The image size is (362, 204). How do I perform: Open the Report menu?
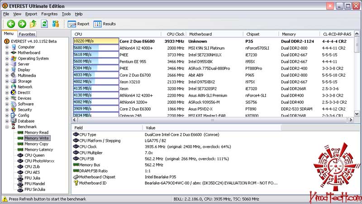click(x=31, y=14)
